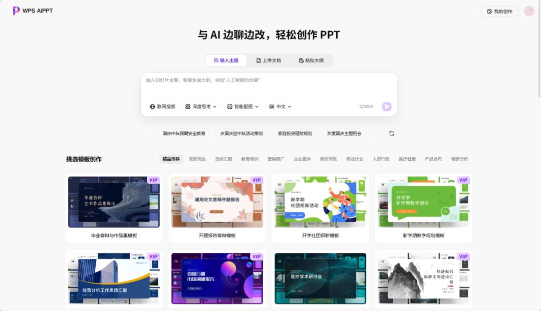Click the 智能配图 image icon
This screenshot has height=311, width=541.
click(229, 106)
